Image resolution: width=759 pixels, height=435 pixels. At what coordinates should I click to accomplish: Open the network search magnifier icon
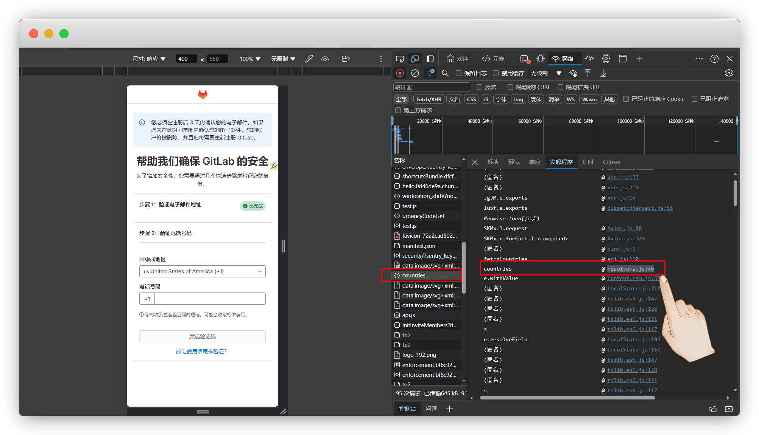click(x=445, y=73)
